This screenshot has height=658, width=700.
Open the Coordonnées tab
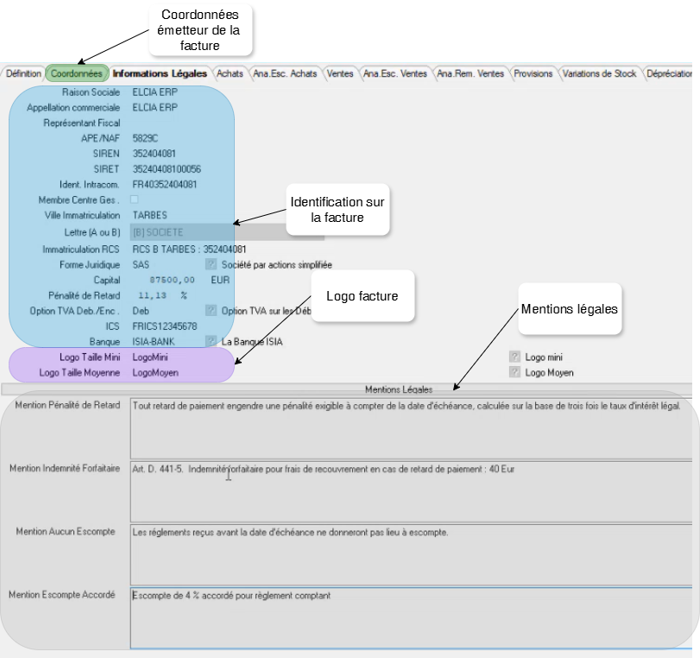click(x=77, y=73)
